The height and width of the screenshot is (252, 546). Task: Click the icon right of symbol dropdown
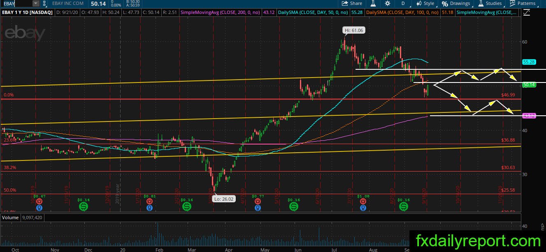pos(44,3)
